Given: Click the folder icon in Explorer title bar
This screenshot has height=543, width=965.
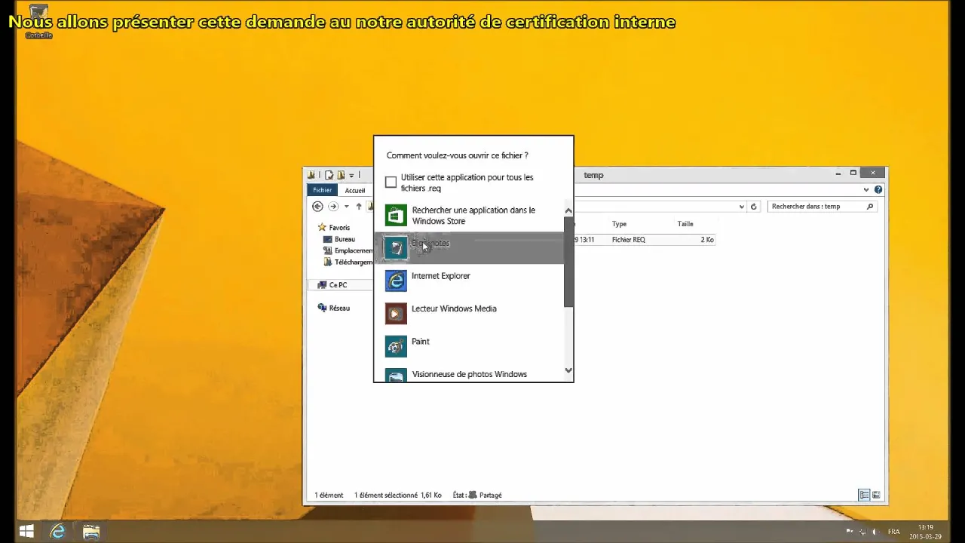Looking at the screenshot, I should (x=311, y=175).
